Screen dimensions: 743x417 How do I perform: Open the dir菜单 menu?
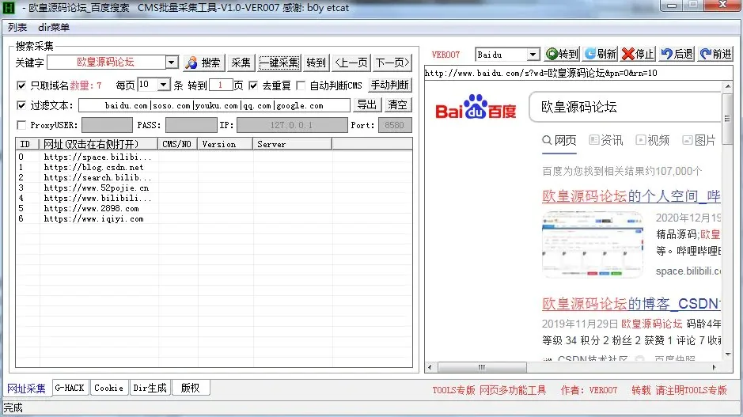54,27
